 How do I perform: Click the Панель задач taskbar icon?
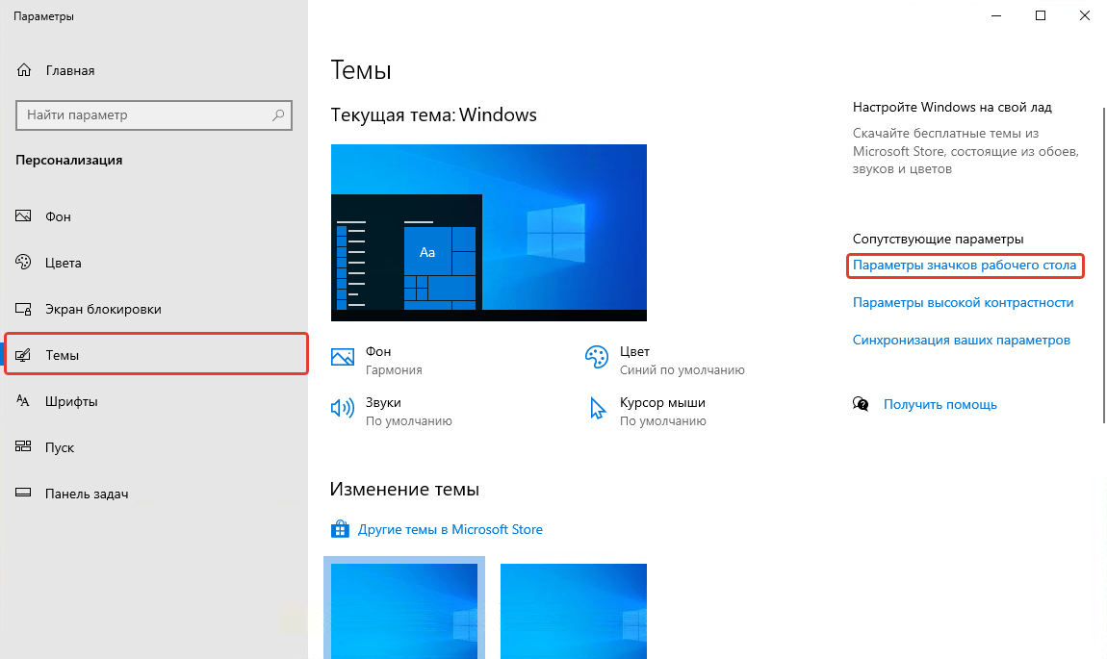23,493
